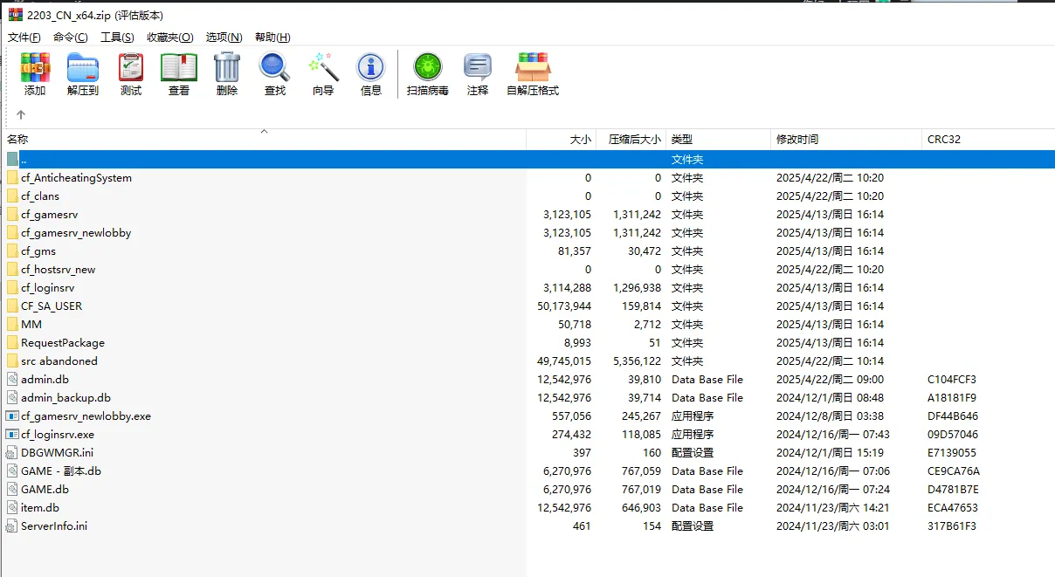
Task: Open the 命令(C) menu
Action: click(70, 37)
